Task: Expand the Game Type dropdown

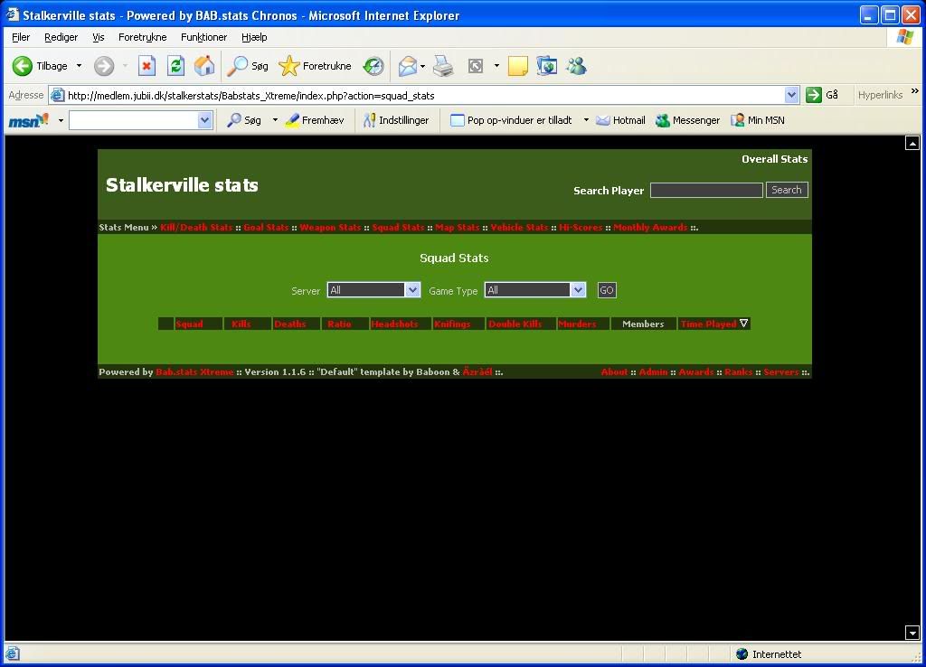Action: coord(578,290)
